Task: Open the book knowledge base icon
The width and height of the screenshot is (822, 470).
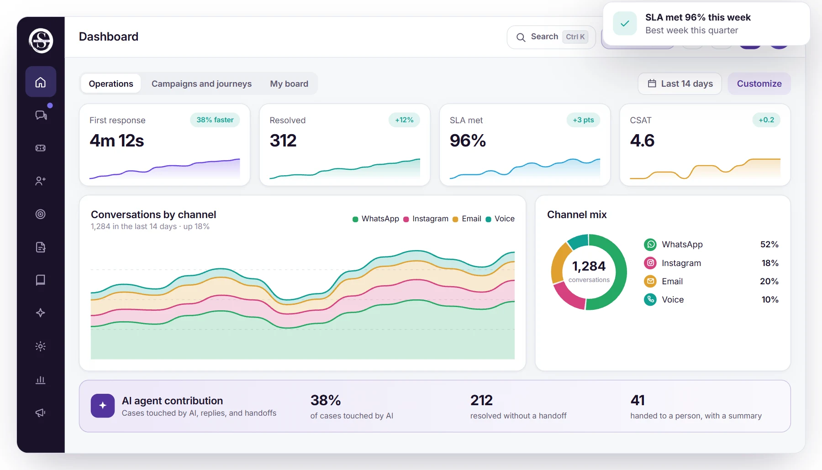Action: pos(41,280)
